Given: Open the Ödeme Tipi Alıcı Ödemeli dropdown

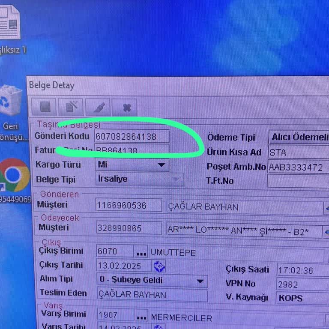Looking at the screenshot, I should pyautogui.click(x=299, y=137).
